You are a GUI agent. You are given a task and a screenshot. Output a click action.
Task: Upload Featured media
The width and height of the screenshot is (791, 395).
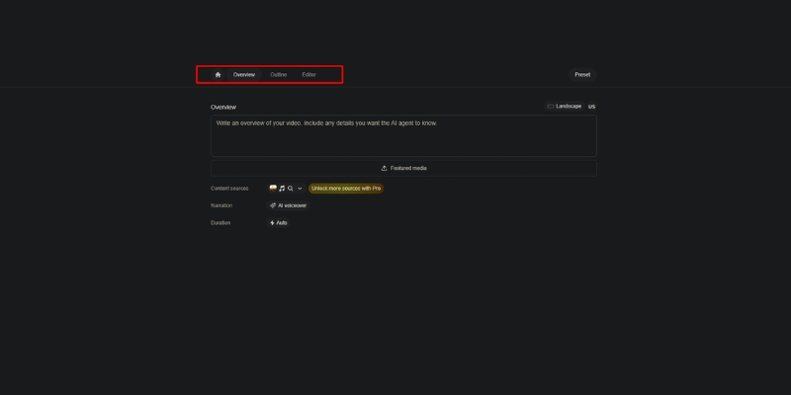pos(403,168)
